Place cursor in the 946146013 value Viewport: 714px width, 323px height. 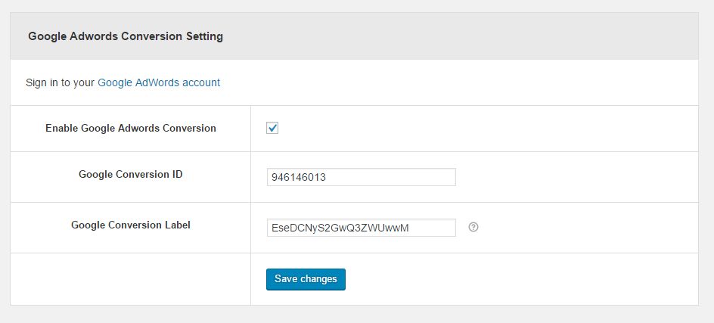point(299,177)
